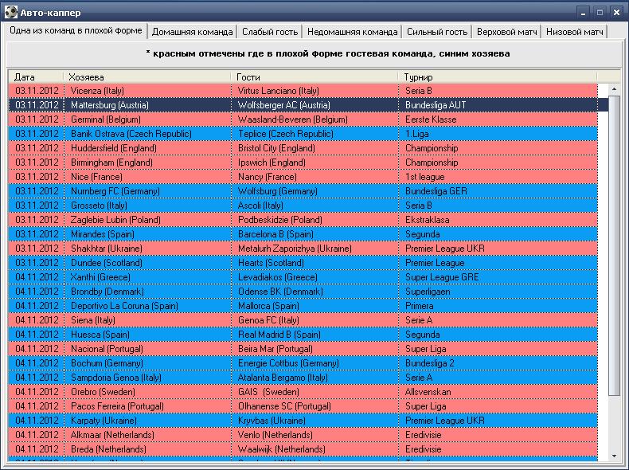Image resolution: width=629 pixels, height=470 pixels.
Task: Select Germinal (Belgium) row
Action: (303, 119)
